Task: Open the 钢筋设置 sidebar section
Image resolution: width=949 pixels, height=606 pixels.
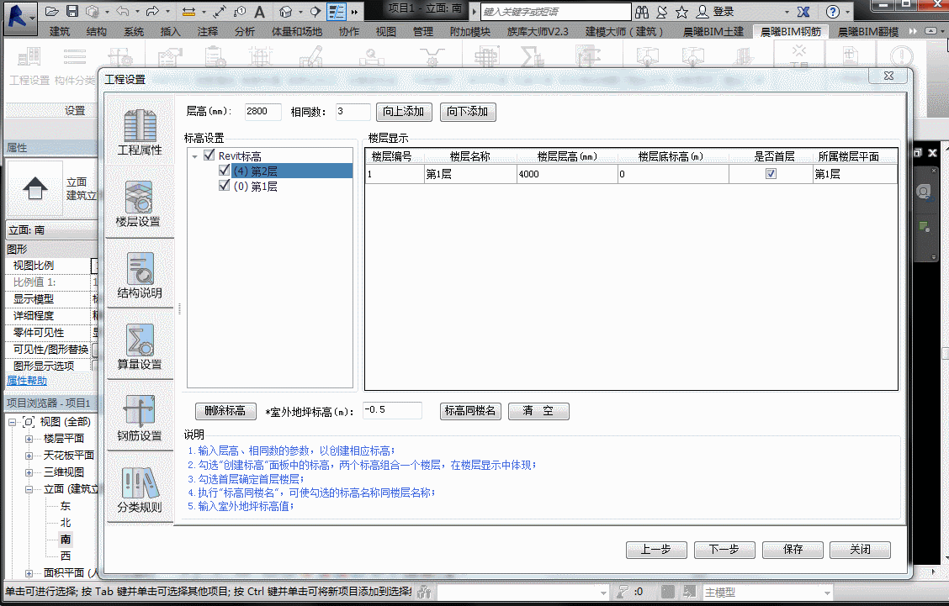Action: [139, 417]
